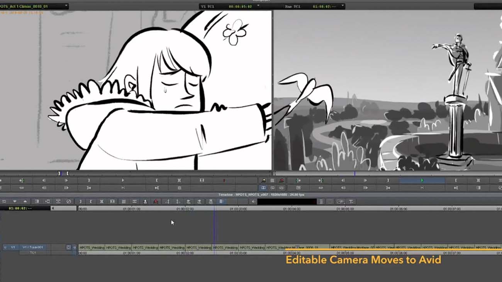Image resolution: width=502 pixels, height=282 pixels.
Task: Open the timeline fast menu arrow
Action: click(x=15, y=201)
